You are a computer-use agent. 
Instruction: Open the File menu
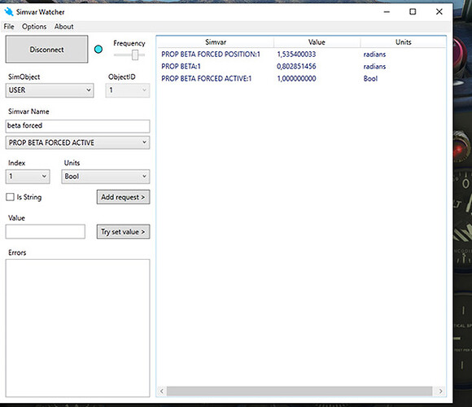click(9, 27)
